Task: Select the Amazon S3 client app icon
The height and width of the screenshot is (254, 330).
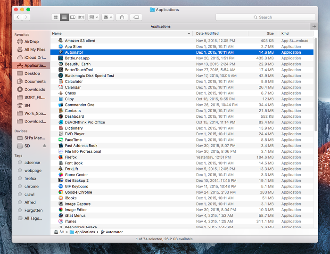Action: click(61, 41)
